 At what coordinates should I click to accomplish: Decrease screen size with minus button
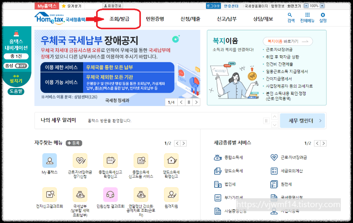click(306, 6)
